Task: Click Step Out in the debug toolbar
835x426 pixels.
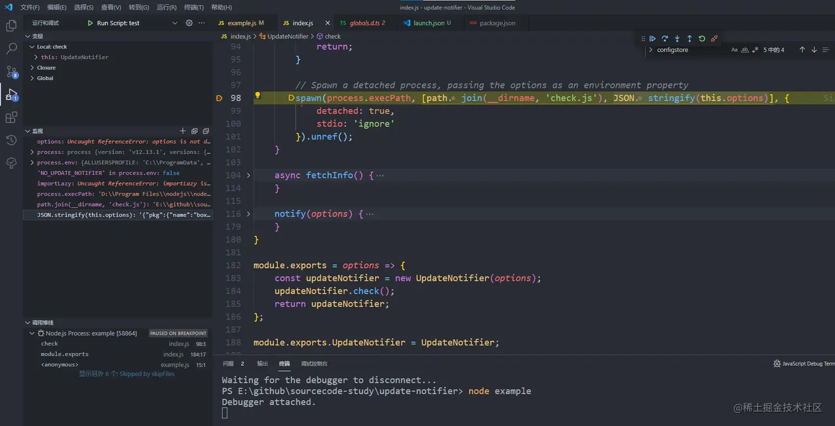Action: click(689, 39)
